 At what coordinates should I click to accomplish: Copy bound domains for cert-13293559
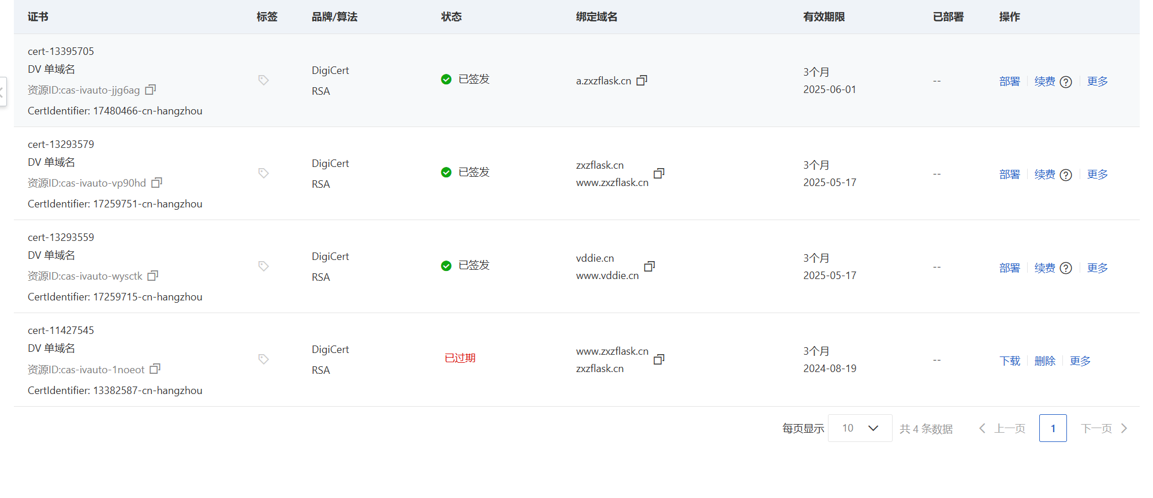coord(650,266)
